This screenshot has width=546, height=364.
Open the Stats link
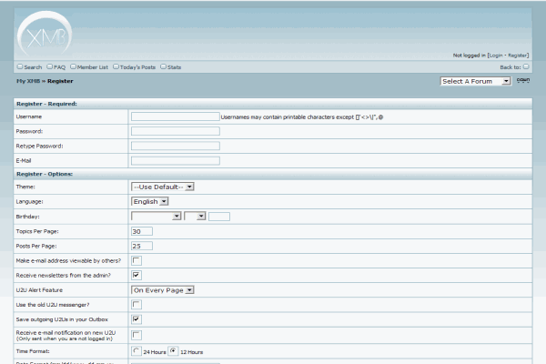tap(174, 67)
